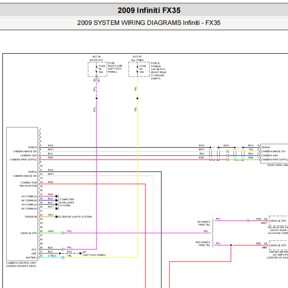Click the "COMPUTER DATA LINES SYSTEM" reference
288x288 pixels.
pos(67,202)
